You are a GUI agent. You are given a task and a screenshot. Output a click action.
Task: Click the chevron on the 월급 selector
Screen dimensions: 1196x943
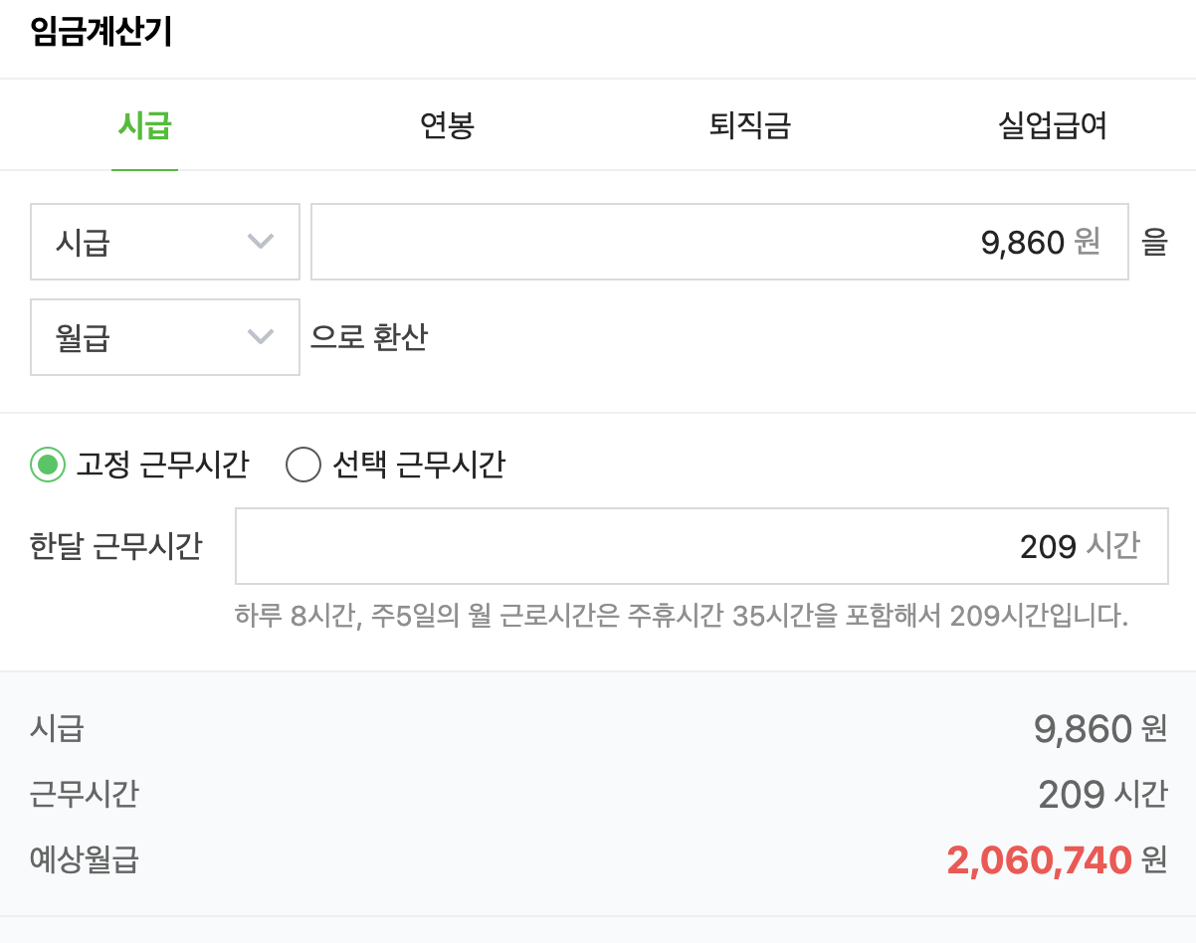tap(262, 337)
